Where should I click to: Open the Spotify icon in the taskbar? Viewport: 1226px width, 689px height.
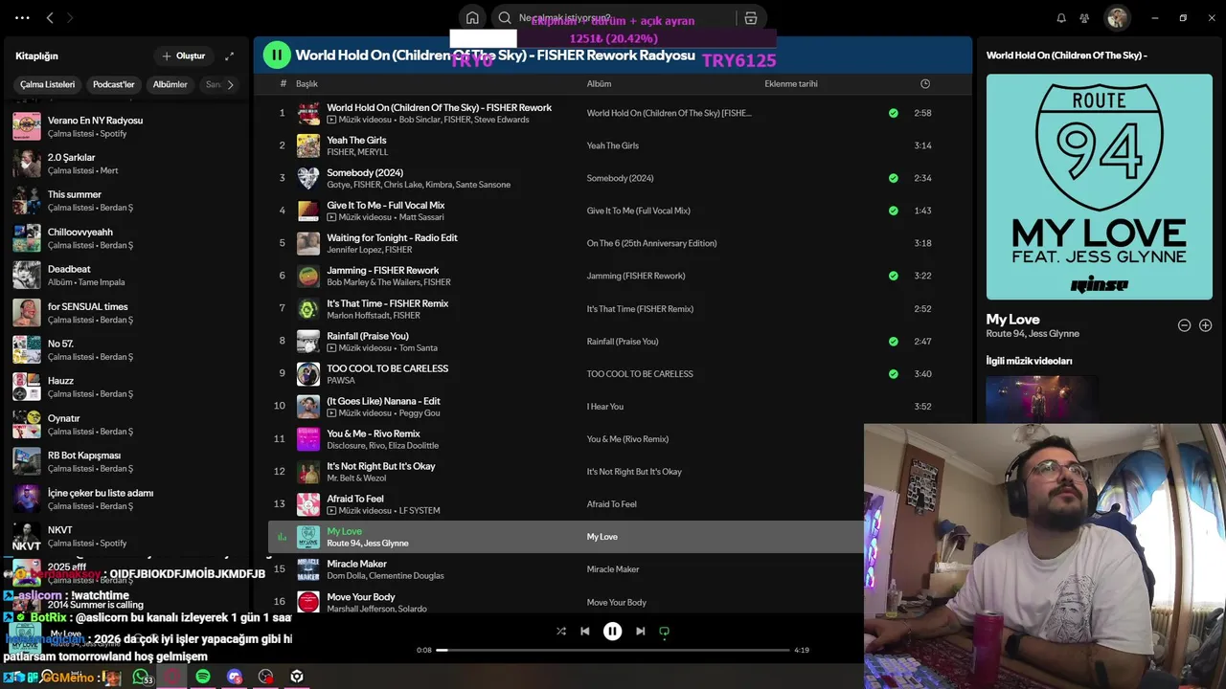[203, 677]
